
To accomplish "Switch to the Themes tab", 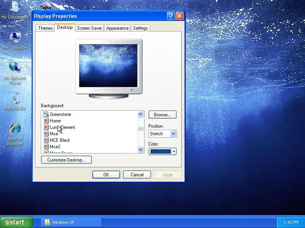I will tap(45, 28).
